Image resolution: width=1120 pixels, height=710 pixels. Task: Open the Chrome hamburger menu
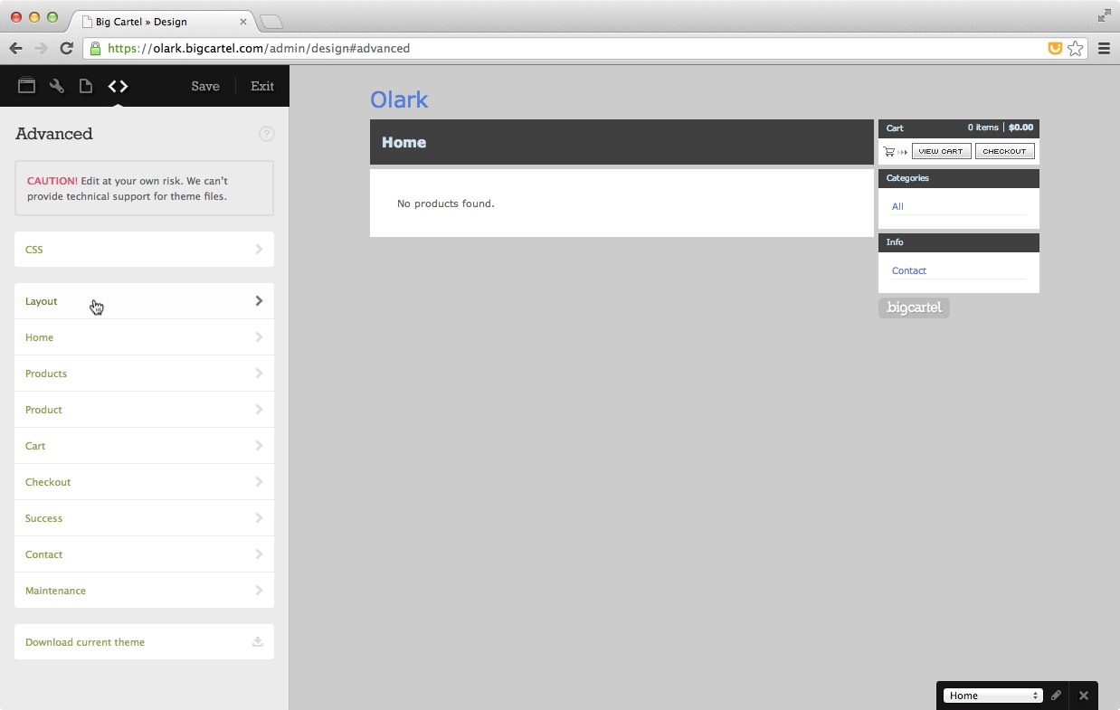(1104, 49)
